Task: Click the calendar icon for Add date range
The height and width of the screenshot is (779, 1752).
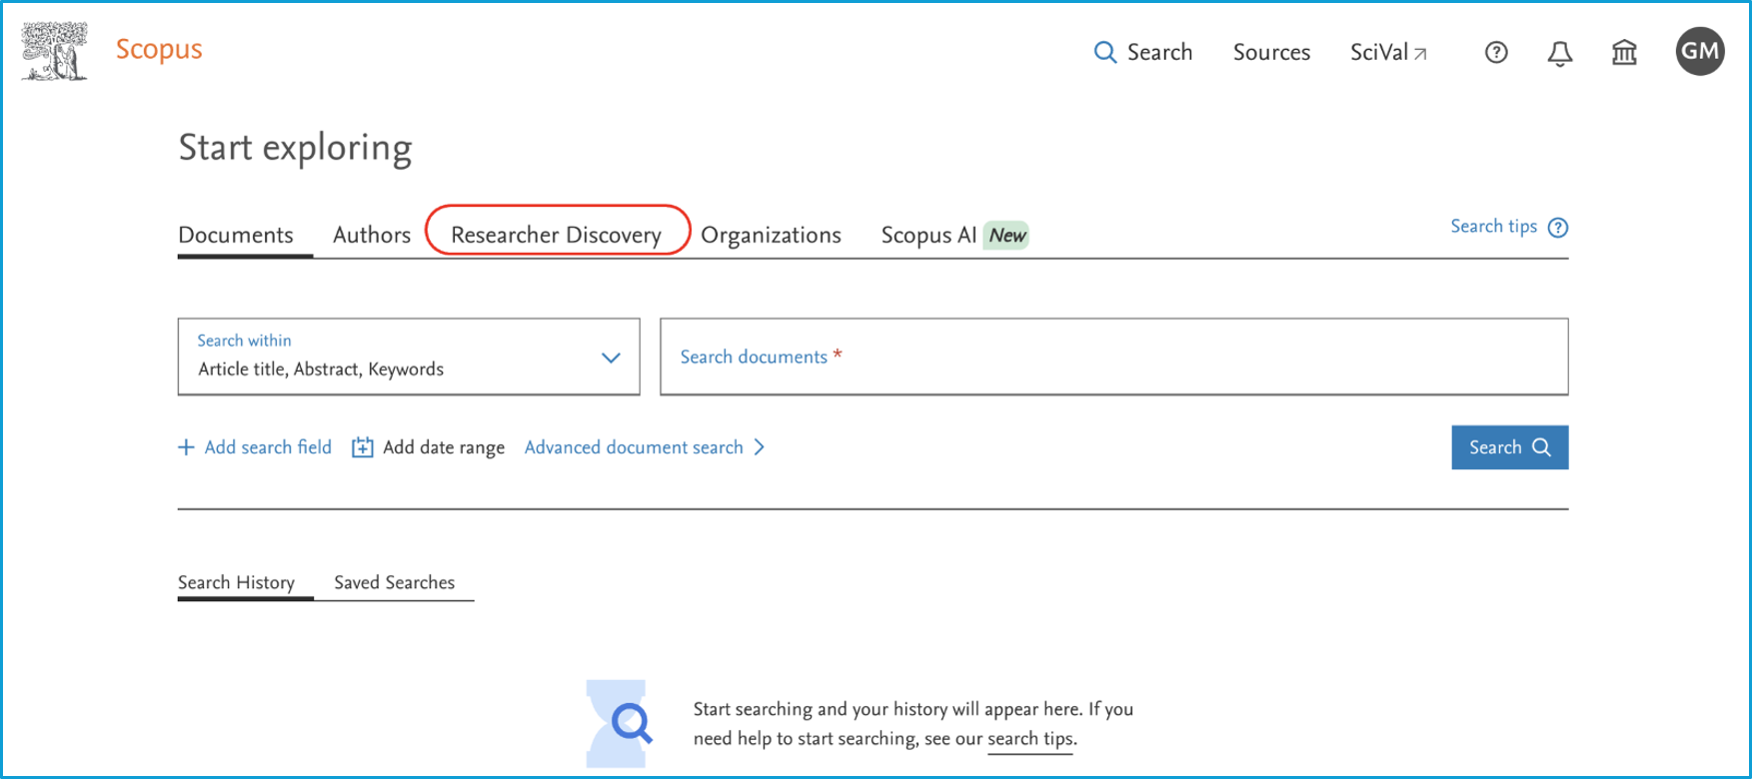Action: [x=362, y=447]
